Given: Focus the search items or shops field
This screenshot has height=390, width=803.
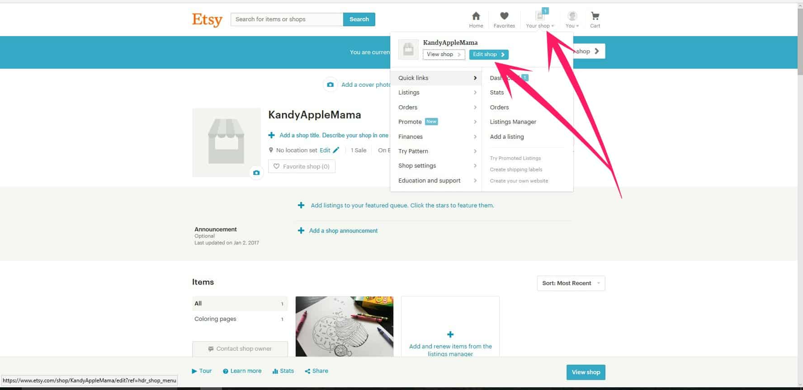Looking at the screenshot, I should [287, 19].
